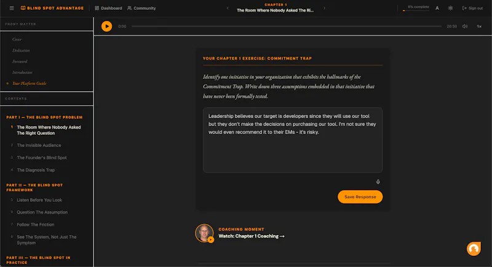This screenshot has width=492, height=267.
Task: Open the Community page
Action: click(x=141, y=8)
